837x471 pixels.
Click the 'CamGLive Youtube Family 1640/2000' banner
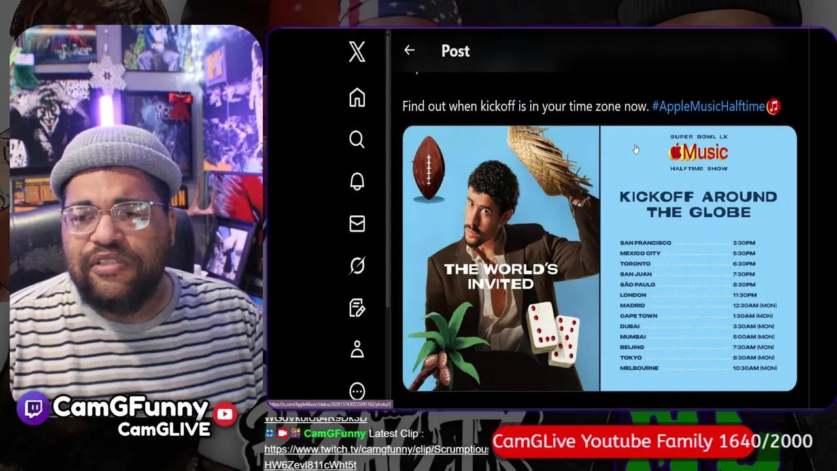(x=653, y=442)
